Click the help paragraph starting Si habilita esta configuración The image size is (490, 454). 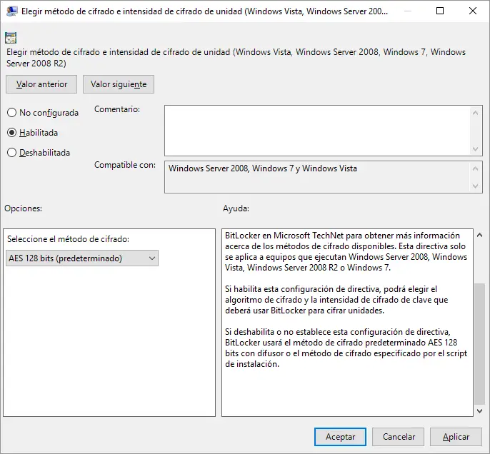click(x=336, y=300)
